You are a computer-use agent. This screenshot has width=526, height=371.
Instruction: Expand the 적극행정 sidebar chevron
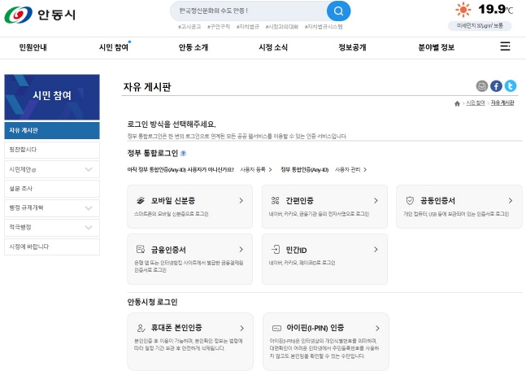89,227
